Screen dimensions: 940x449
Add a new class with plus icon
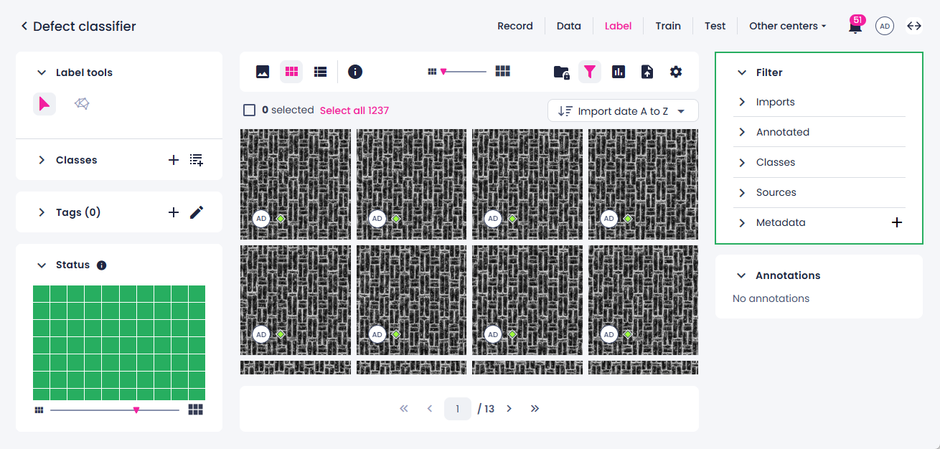click(x=174, y=160)
